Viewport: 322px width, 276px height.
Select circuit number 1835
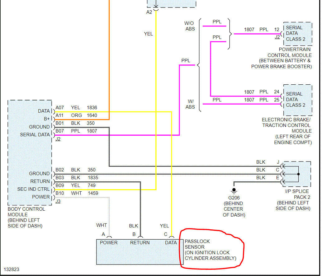coord(93,177)
